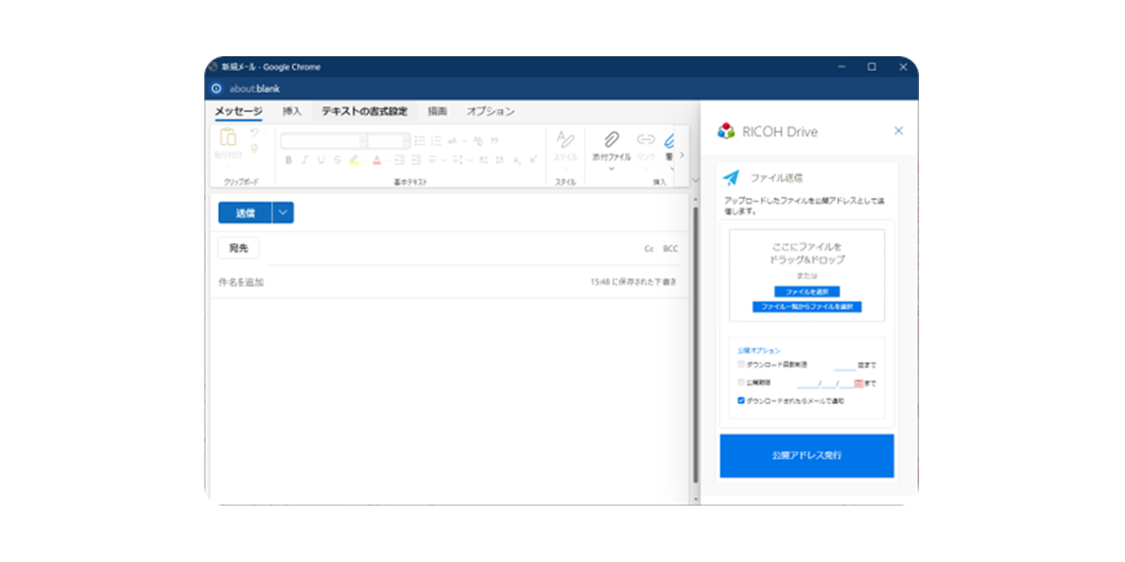This screenshot has width=1125, height=562.
Task: Click the 公開アドレス発行 button
Action: tap(807, 456)
